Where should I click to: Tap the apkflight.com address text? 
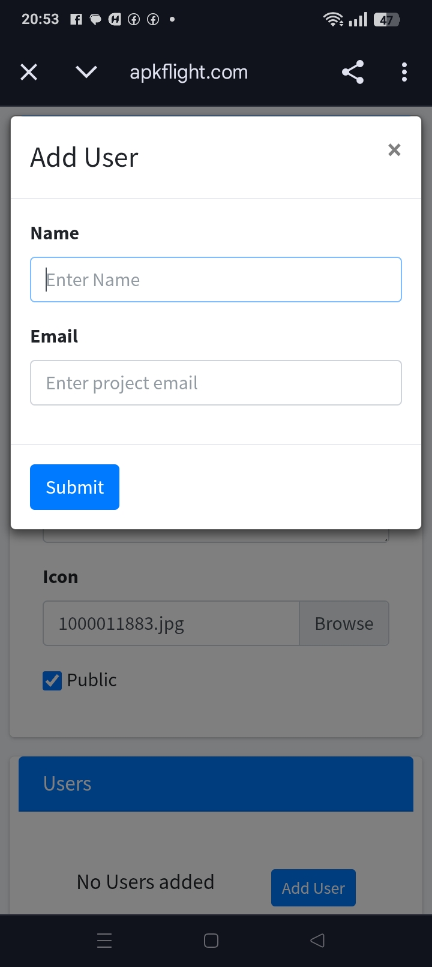pyautogui.click(x=189, y=73)
